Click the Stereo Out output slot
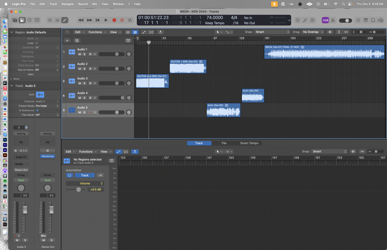Screen dimensions: 387x250 pos(21,170)
